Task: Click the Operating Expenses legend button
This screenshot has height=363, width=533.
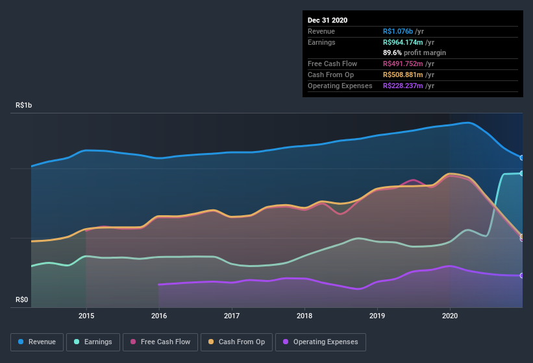Action: (x=320, y=342)
